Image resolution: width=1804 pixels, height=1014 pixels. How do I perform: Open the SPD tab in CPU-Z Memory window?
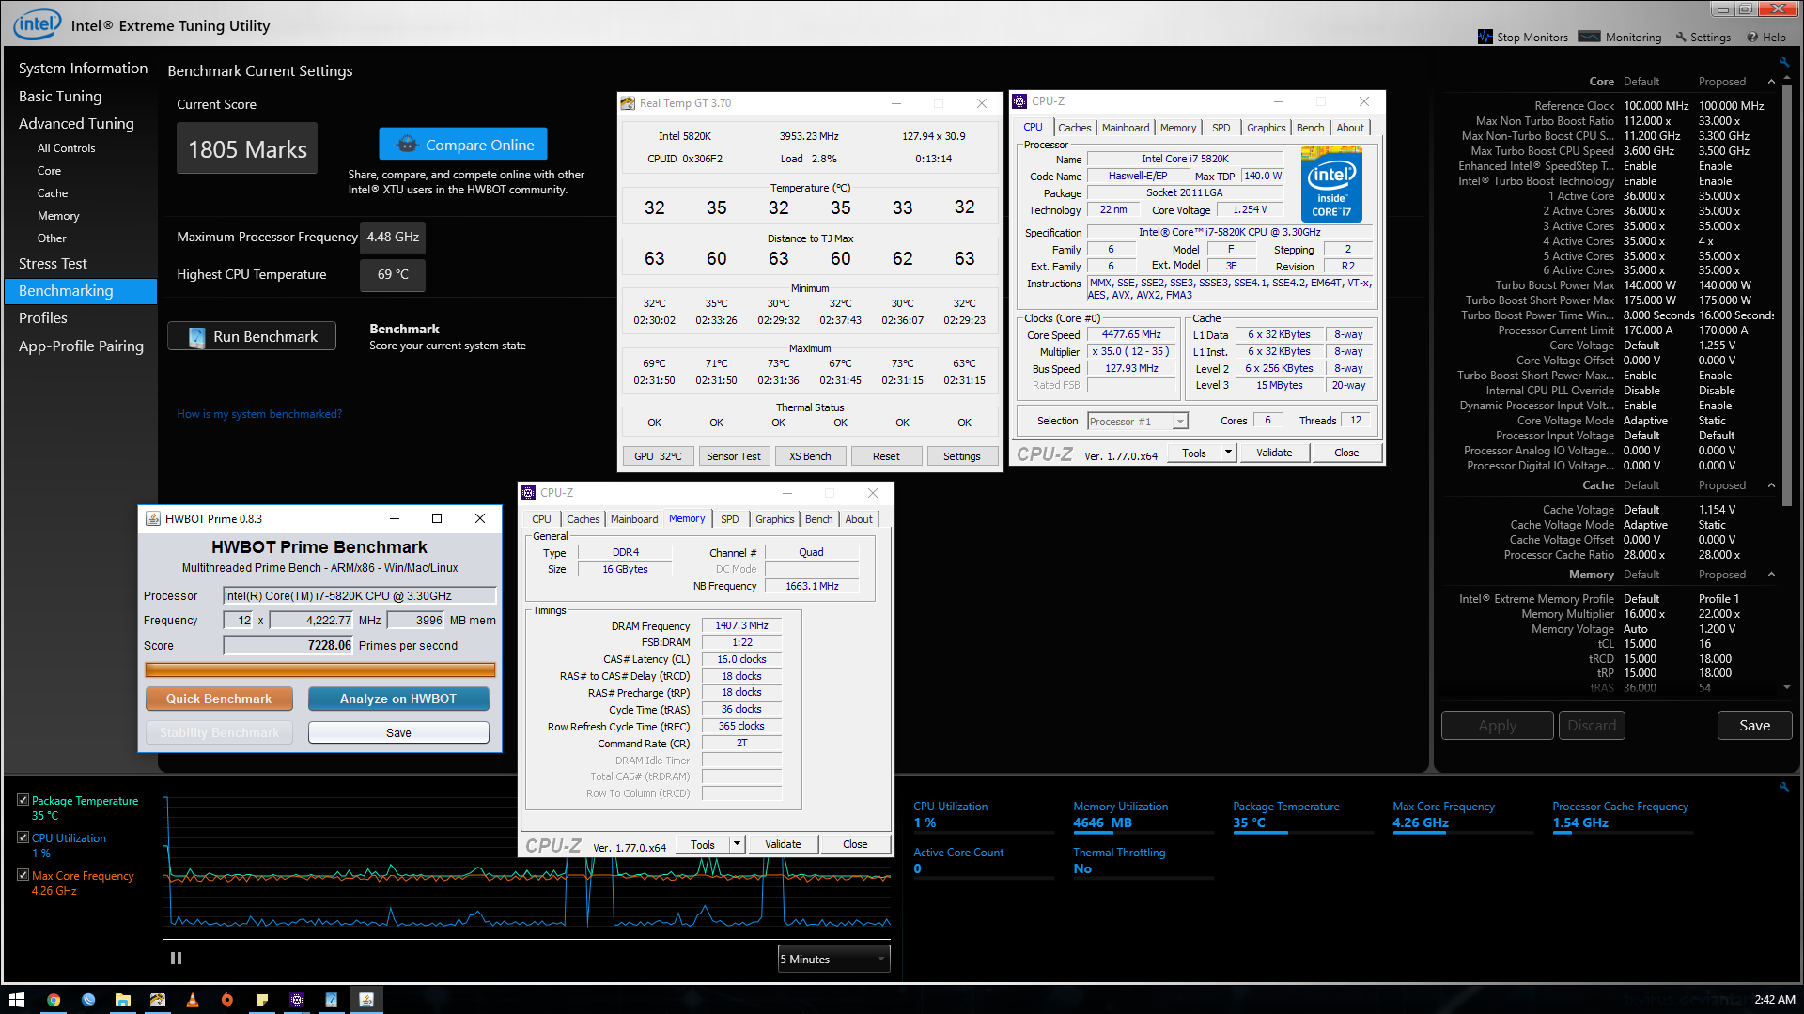pyautogui.click(x=730, y=519)
